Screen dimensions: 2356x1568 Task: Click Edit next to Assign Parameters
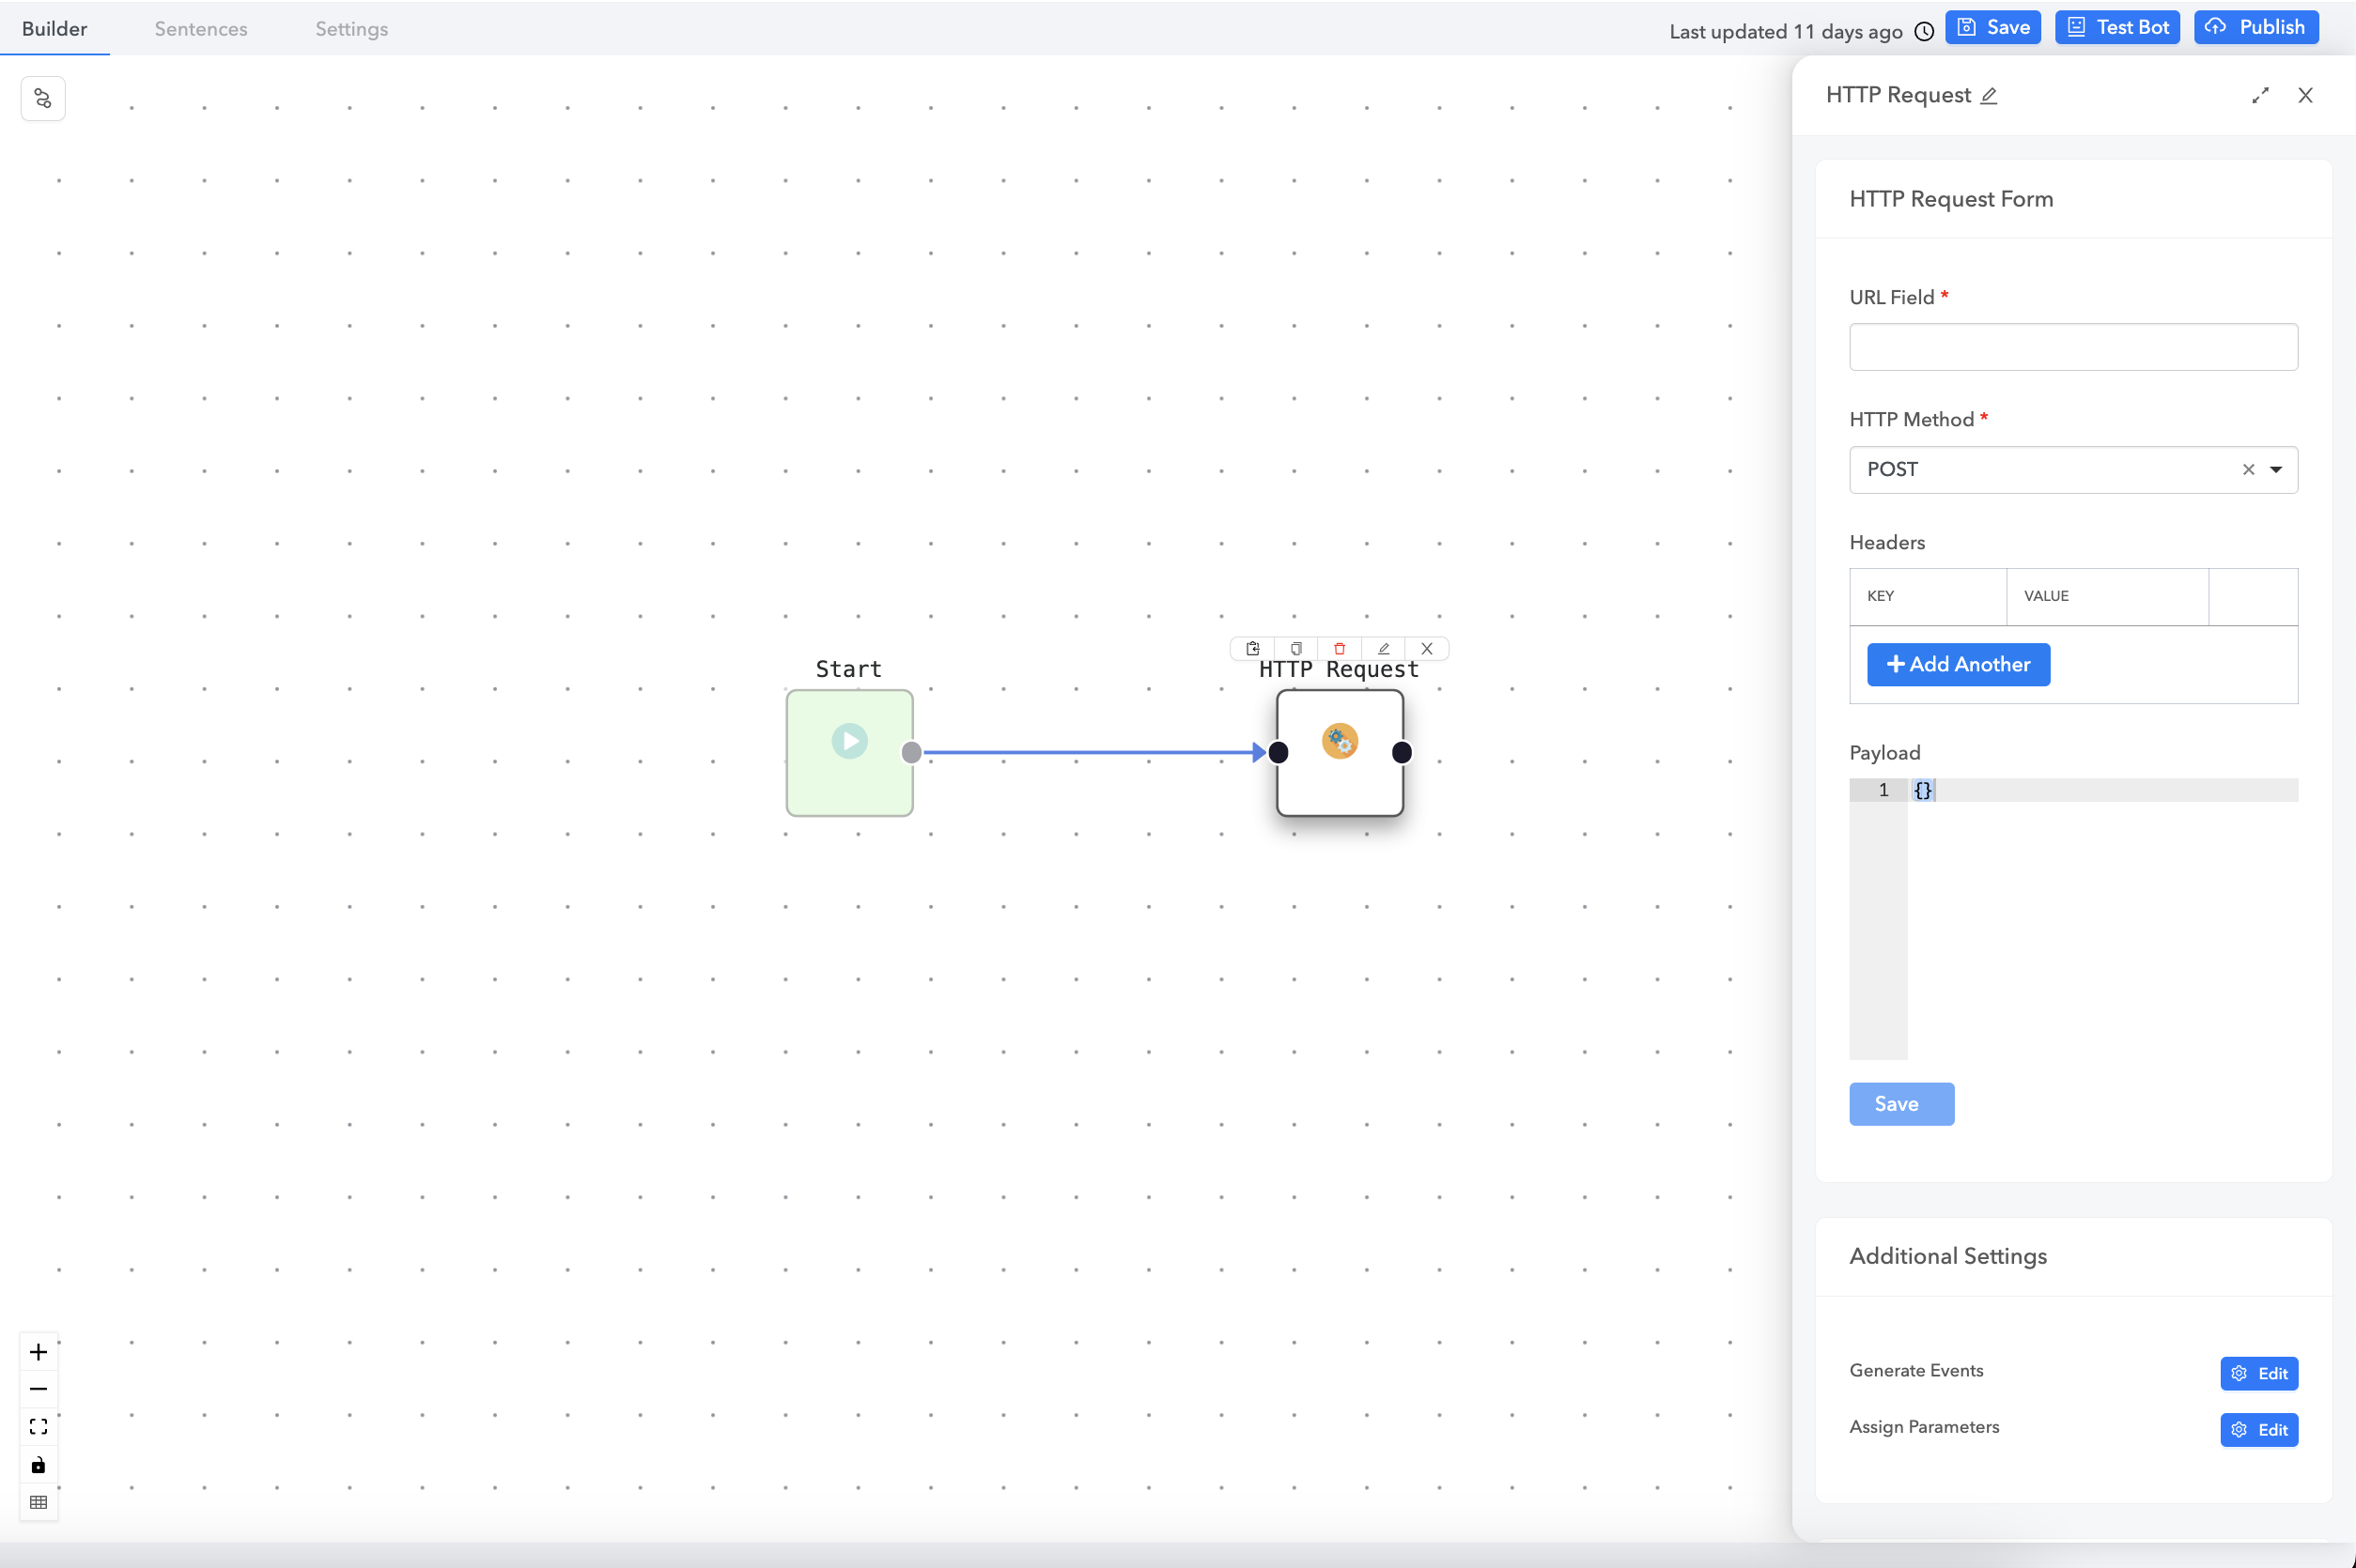click(x=2259, y=1430)
